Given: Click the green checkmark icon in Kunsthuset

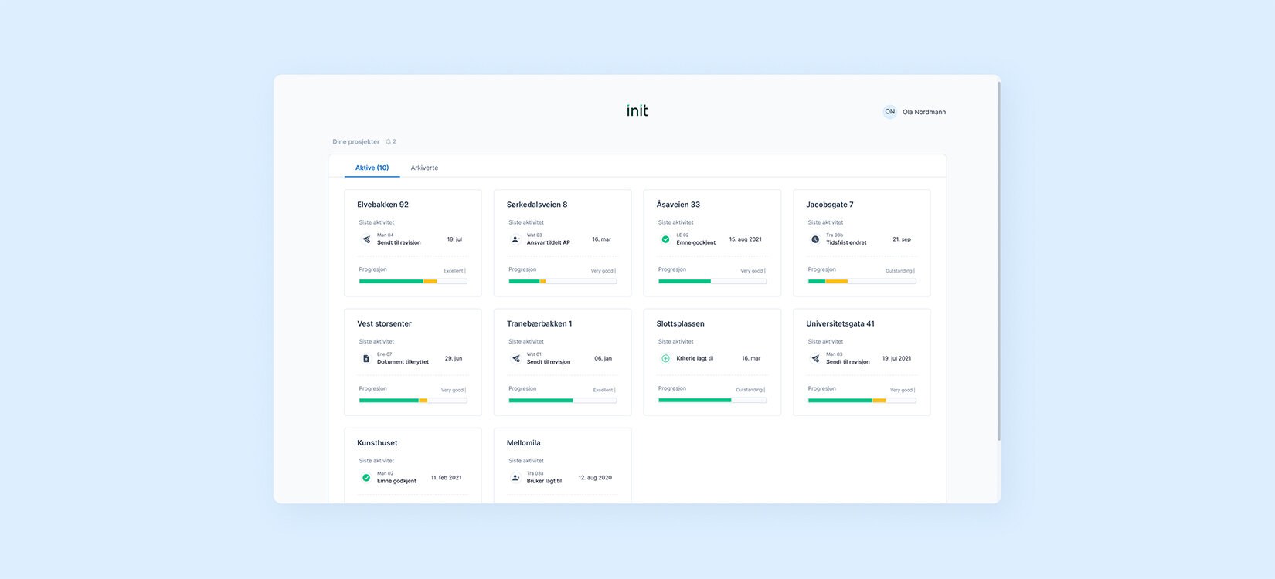Looking at the screenshot, I should pos(366,478).
